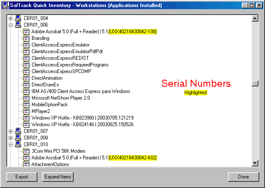Viewport: 265px width, 188px height.
Task: Collapse the CBR01_010 workstation node
Action: pos(10,144)
